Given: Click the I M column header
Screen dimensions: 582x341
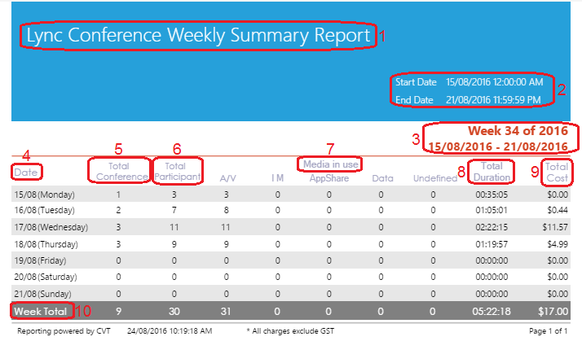Looking at the screenshot, I should pyautogui.click(x=277, y=178).
